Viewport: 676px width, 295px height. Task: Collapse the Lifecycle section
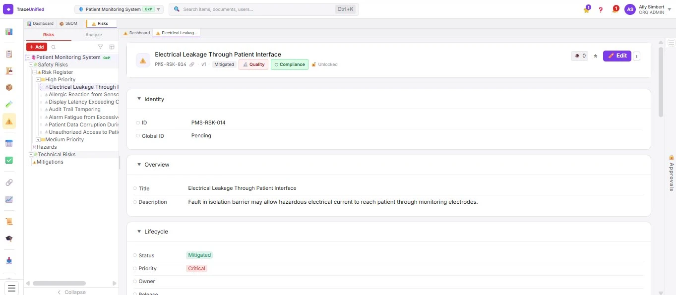coord(139,232)
